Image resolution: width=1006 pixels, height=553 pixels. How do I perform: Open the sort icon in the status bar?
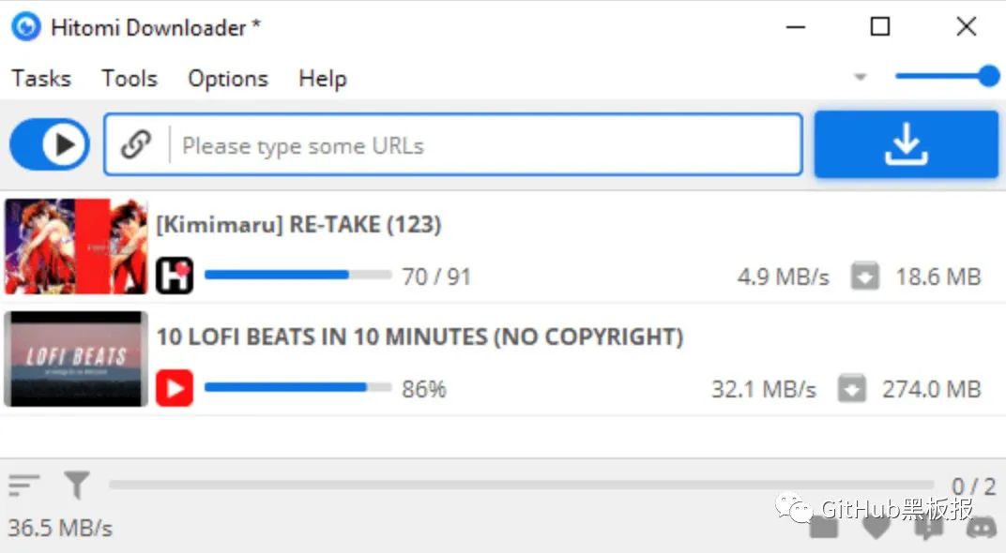click(x=23, y=486)
